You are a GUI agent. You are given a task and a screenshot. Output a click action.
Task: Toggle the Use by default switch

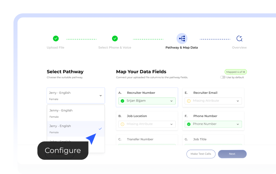point(223,77)
